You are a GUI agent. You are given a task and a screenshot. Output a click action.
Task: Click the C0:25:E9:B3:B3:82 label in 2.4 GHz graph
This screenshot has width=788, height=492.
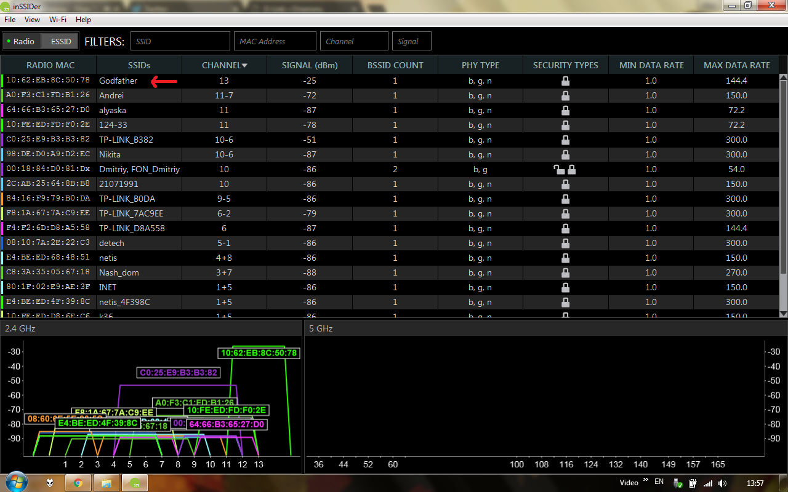(x=179, y=373)
